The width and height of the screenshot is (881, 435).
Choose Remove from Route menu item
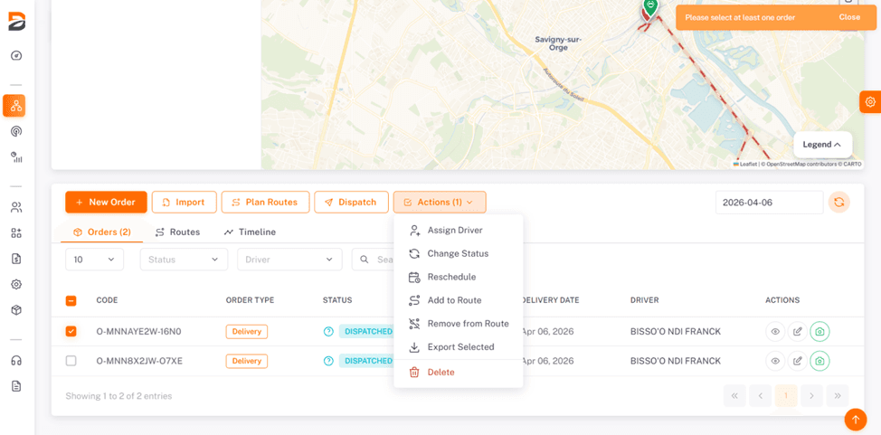(x=458, y=324)
